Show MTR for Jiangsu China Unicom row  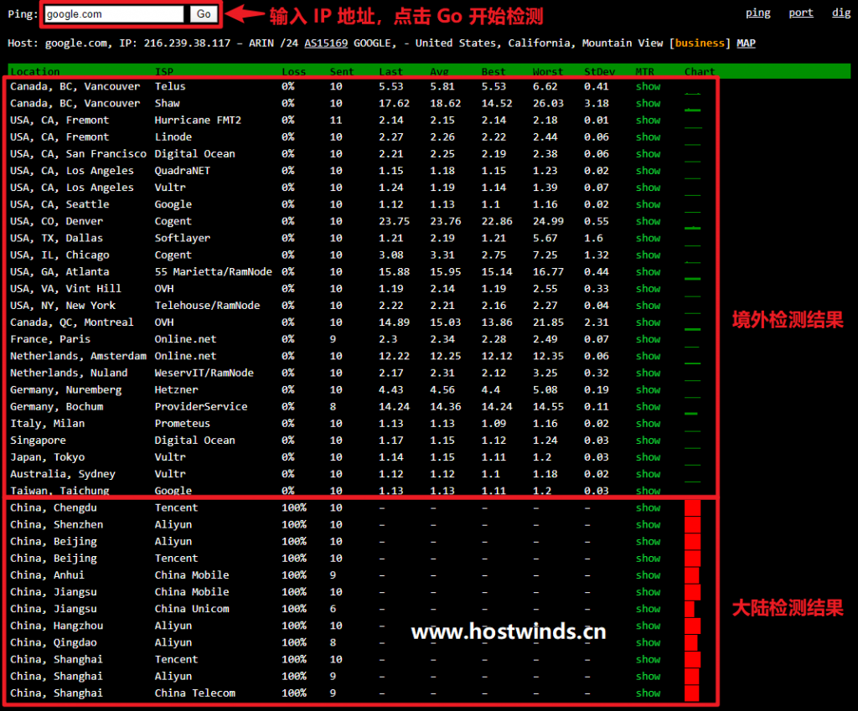click(648, 609)
